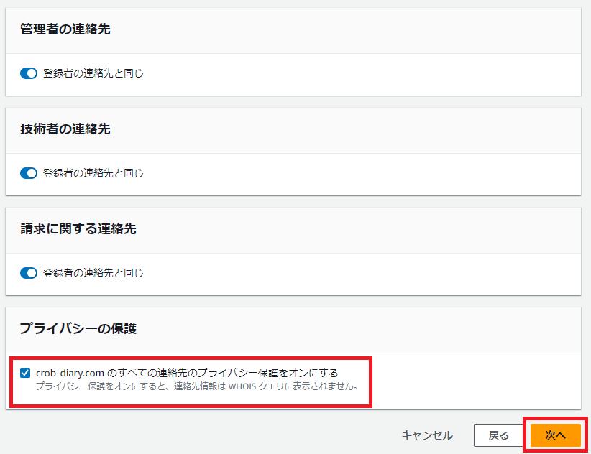The height and width of the screenshot is (454, 591).
Task: Click the 請求に関する連絡先 heading
Action: pos(78,228)
